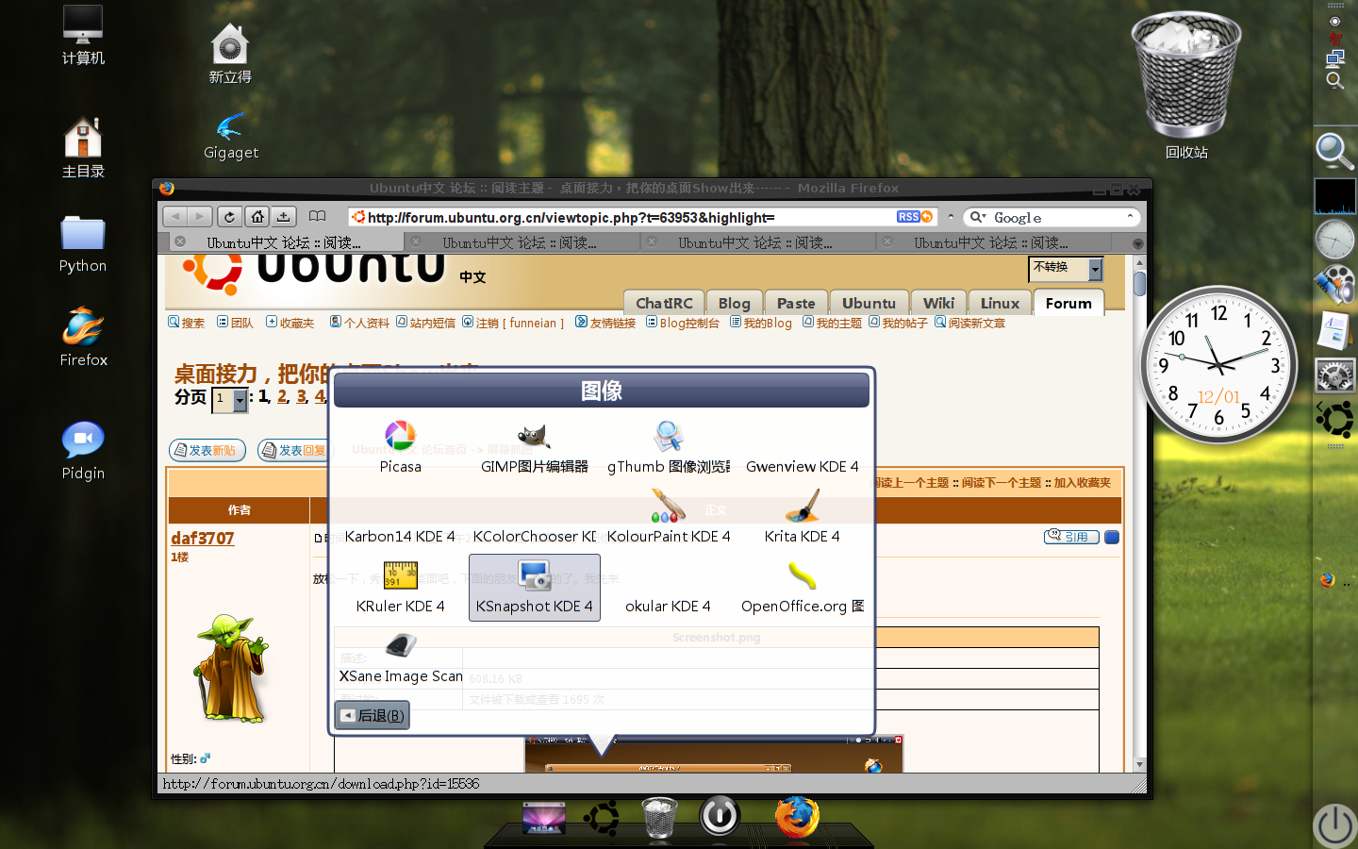
Task: Select okular KDE 4 entry
Action: (x=669, y=606)
